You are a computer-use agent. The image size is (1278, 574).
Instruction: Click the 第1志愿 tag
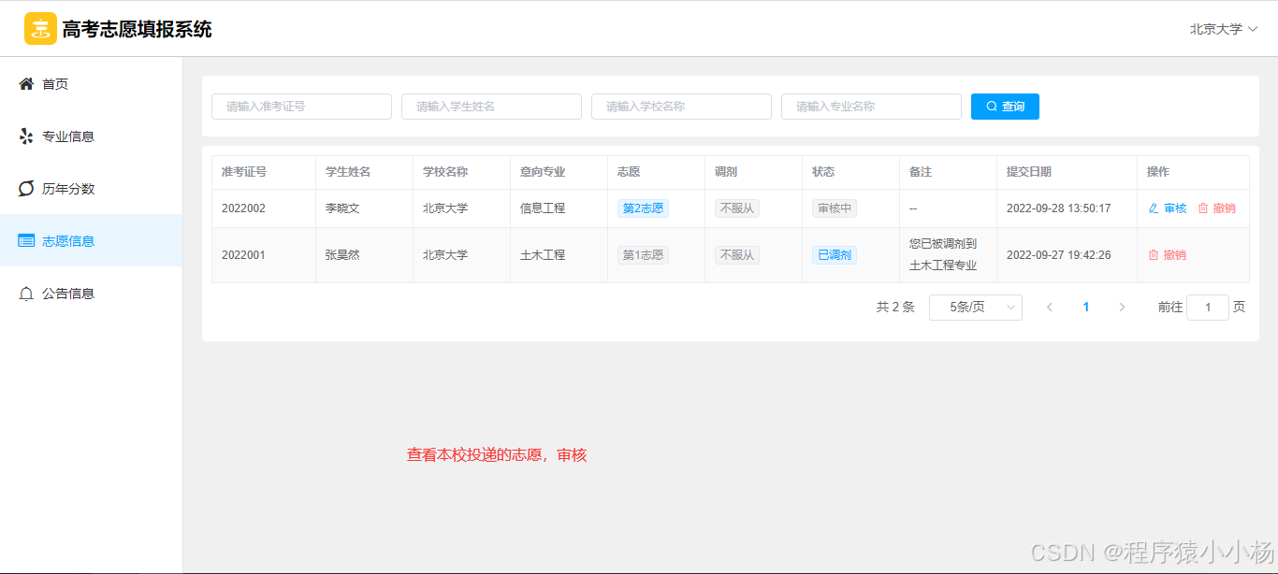pyautogui.click(x=643, y=255)
